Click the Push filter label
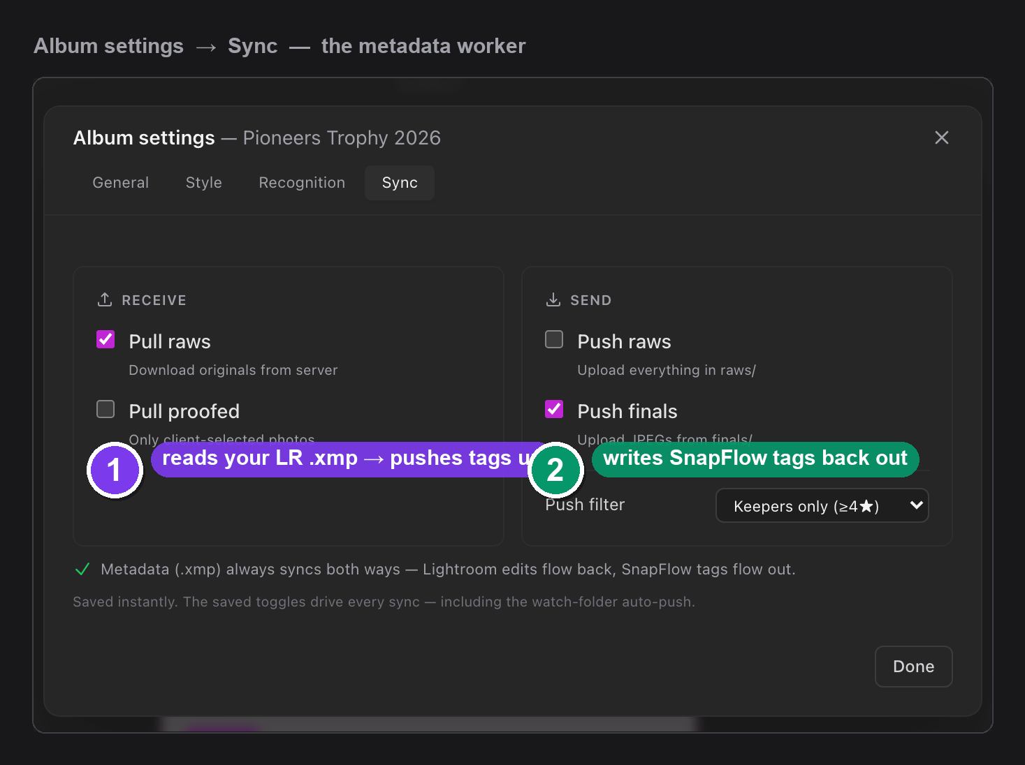Screen dimensions: 1025x765 pos(585,505)
